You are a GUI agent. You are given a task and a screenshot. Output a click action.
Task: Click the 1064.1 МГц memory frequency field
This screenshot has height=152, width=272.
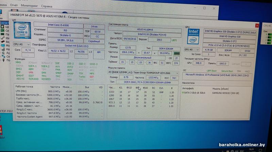pyautogui.click(x=128, y=52)
